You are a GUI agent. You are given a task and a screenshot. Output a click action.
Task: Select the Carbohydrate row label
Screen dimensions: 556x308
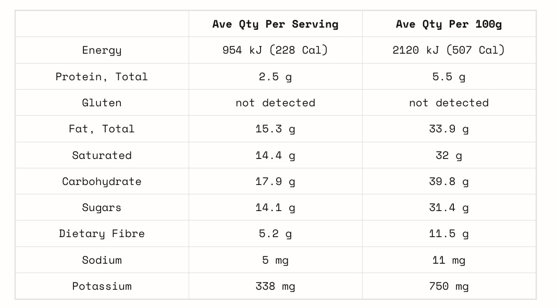pos(102,181)
